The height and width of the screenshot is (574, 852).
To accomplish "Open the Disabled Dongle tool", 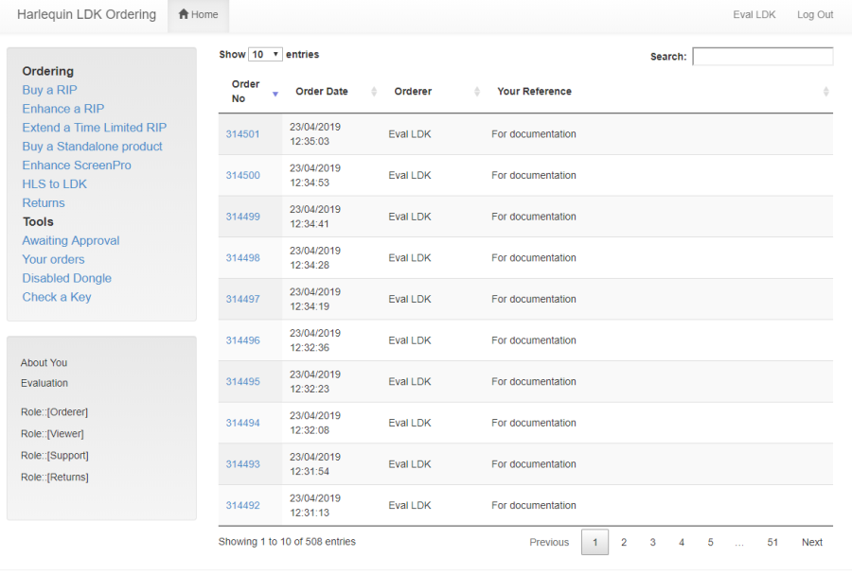I will 66,278.
